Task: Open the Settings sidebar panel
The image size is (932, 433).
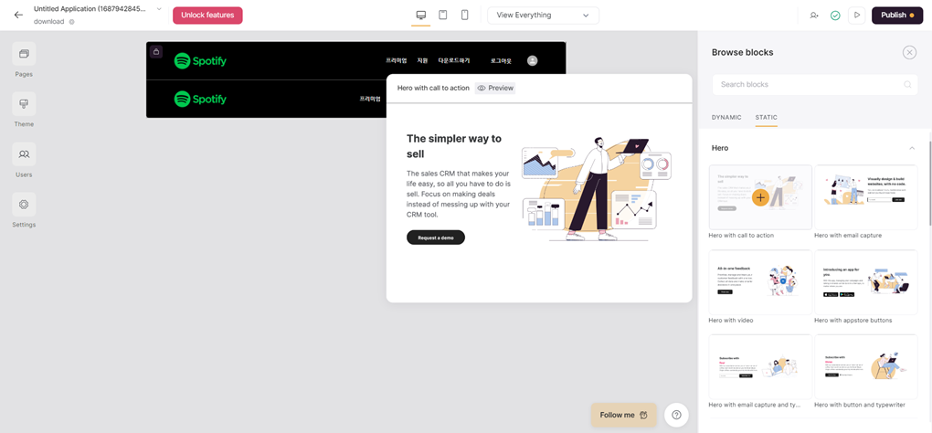Action: [x=24, y=210]
